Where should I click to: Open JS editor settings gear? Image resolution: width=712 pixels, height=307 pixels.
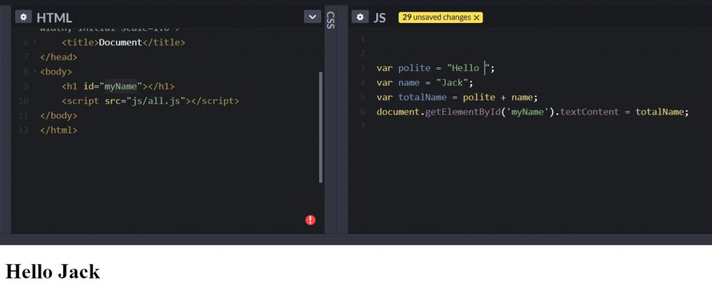[360, 17]
